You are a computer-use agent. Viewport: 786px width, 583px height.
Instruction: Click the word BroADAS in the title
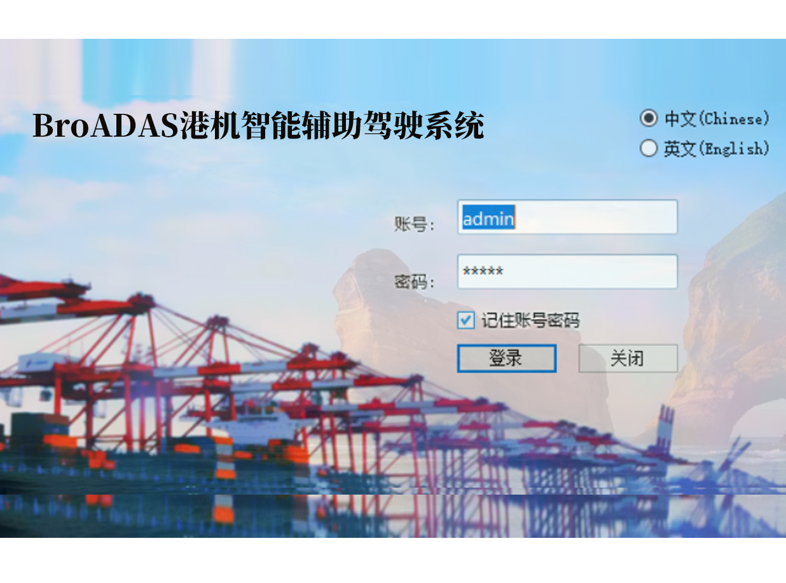106,125
